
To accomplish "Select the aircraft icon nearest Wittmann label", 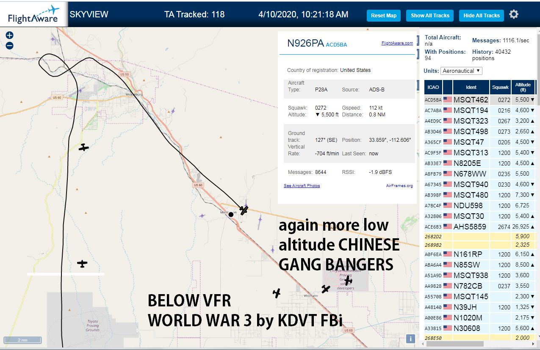I will 325,289.
